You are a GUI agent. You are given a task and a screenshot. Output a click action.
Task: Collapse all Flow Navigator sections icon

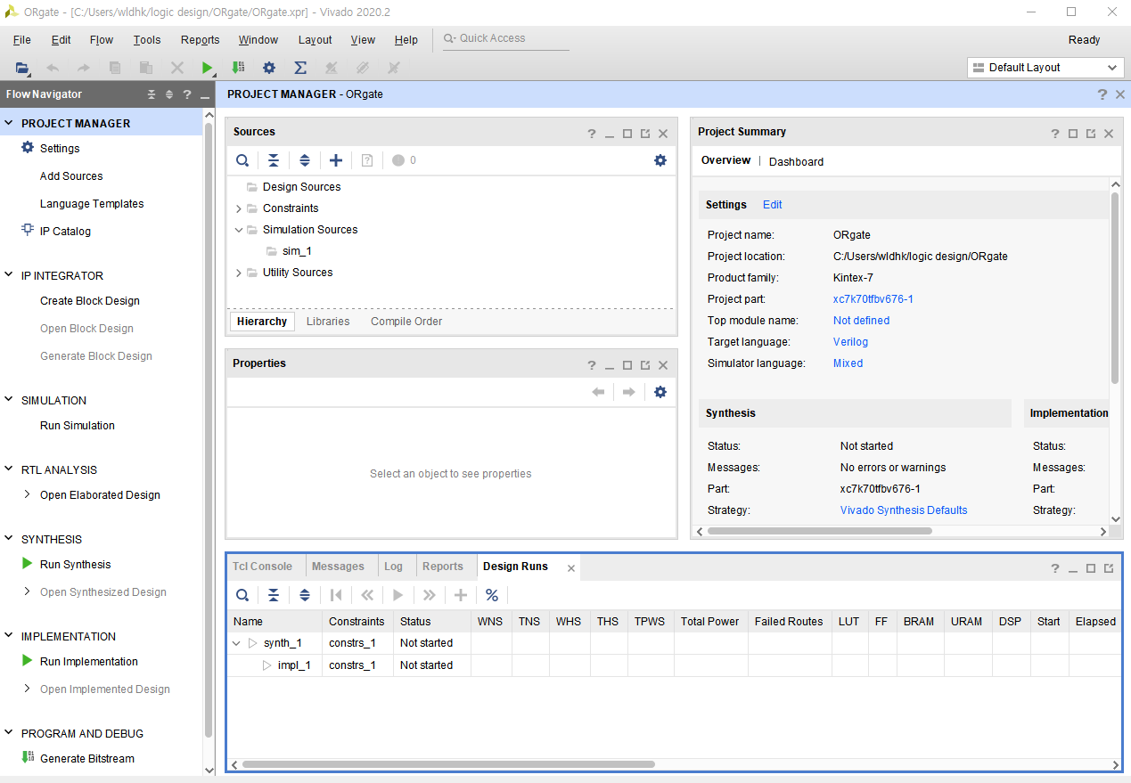click(x=152, y=94)
